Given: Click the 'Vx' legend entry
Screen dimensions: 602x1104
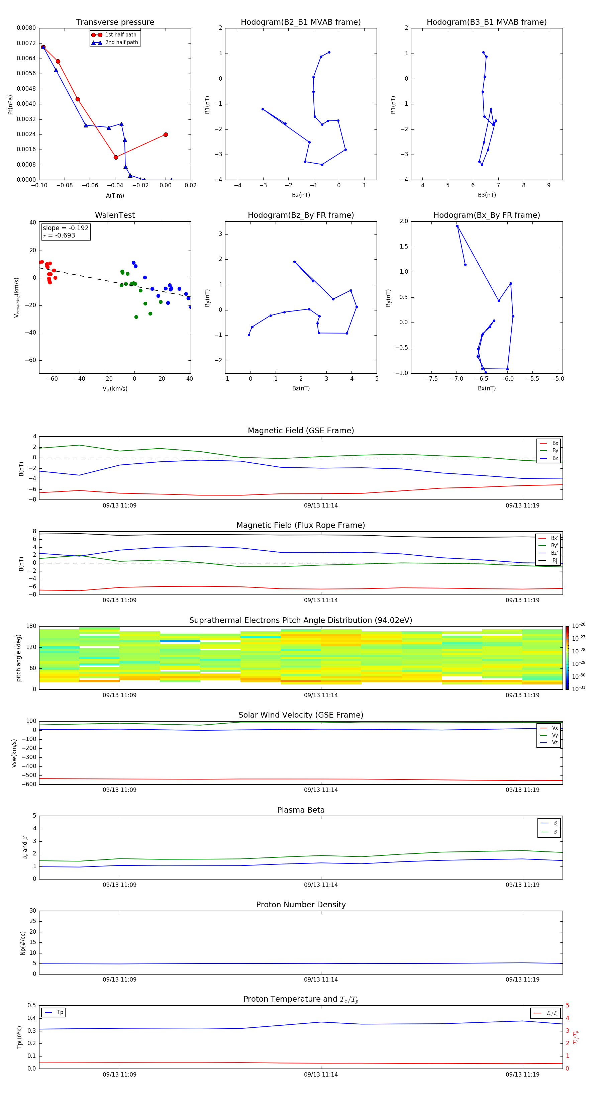Looking at the screenshot, I should [x=549, y=728].
